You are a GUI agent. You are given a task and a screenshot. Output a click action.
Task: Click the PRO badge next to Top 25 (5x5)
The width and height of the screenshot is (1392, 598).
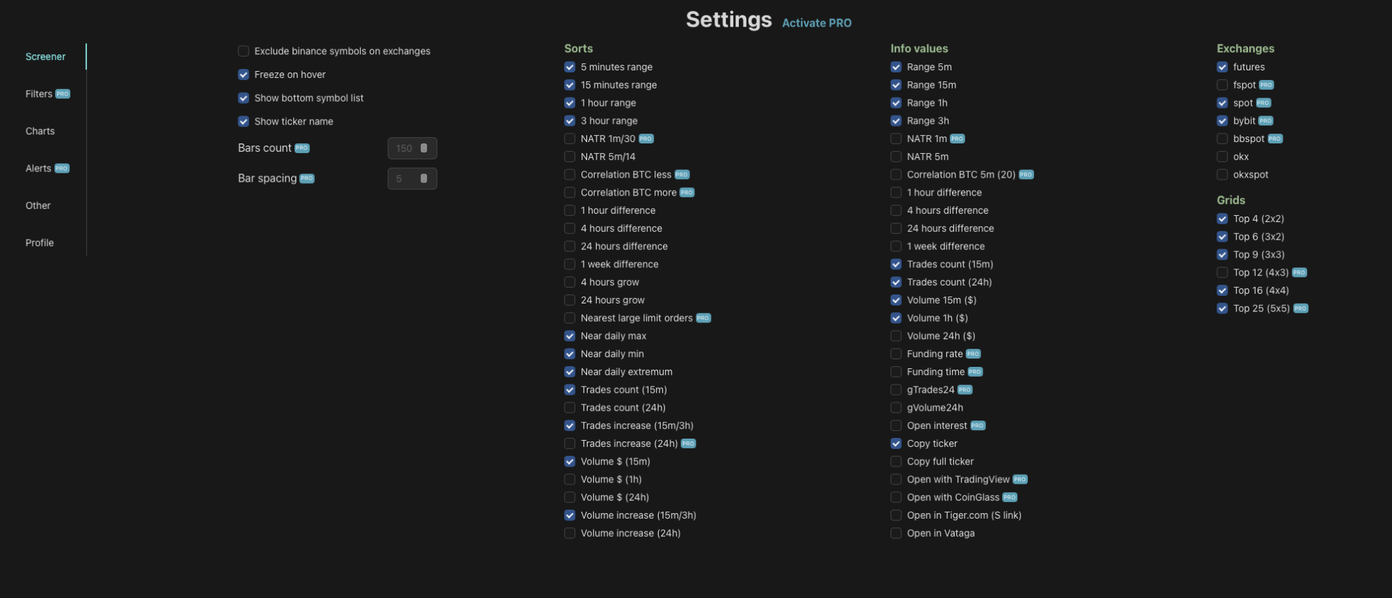pos(1300,308)
